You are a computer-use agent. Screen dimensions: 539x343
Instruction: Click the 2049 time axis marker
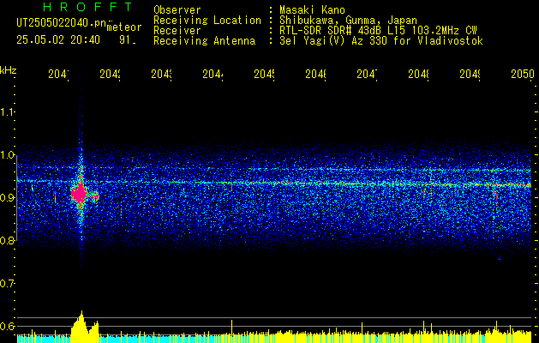pos(470,75)
